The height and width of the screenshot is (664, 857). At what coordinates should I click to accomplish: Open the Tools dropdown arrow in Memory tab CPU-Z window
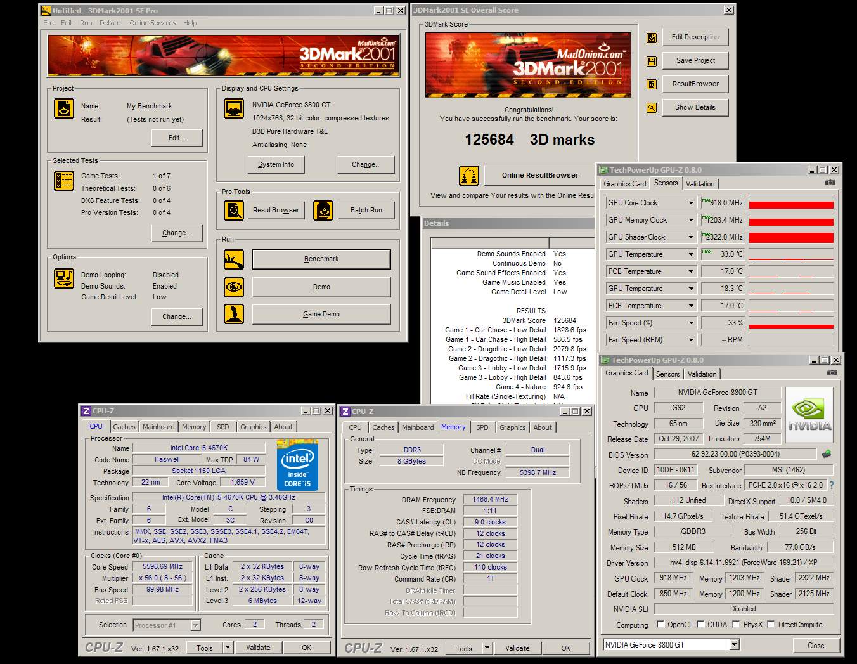[487, 648]
